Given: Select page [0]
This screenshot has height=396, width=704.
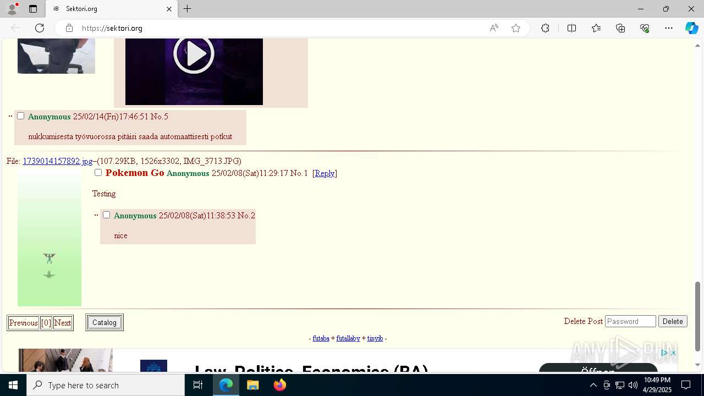Looking at the screenshot, I should [46, 323].
